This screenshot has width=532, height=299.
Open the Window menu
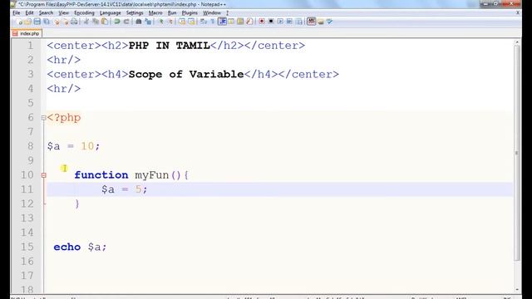[212, 13]
